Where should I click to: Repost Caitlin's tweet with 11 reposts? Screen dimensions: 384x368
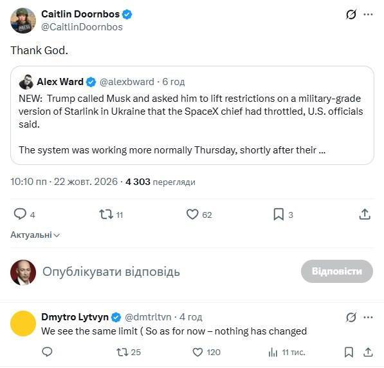click(x=106, y=214)
